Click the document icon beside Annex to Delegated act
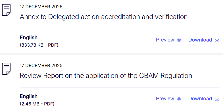This screenshot has height=110, width=223. [6, 10]
